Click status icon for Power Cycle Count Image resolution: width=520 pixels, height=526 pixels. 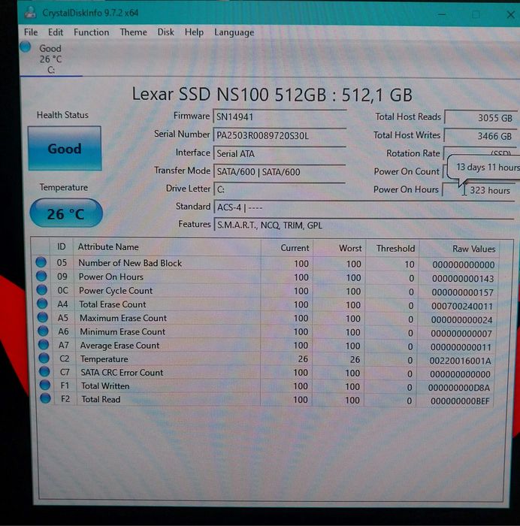pos(41,289)
